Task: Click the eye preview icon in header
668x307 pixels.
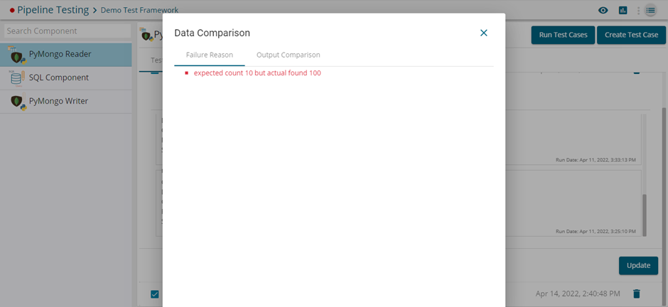Action: tap(603, 10)
